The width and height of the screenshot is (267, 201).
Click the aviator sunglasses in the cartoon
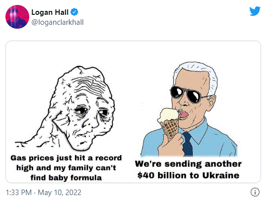click(x=189, y=95)
